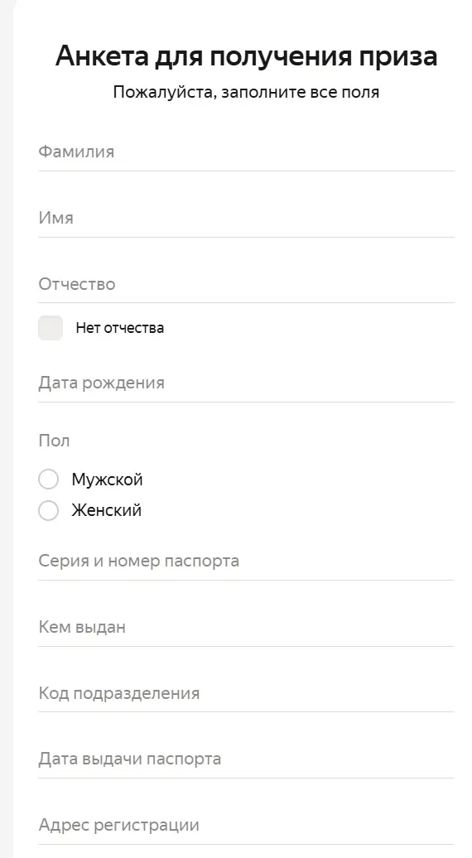Click the Женский option label text
Viewport: 472px width, 858px height.
(x=107, y=510)
